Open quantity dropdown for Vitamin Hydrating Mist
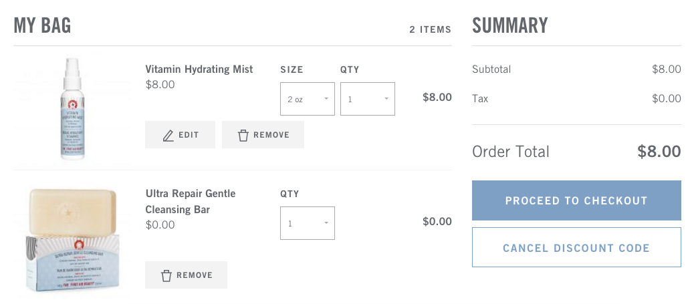Viewport: 690px width, 304px height. click(368, 99)
